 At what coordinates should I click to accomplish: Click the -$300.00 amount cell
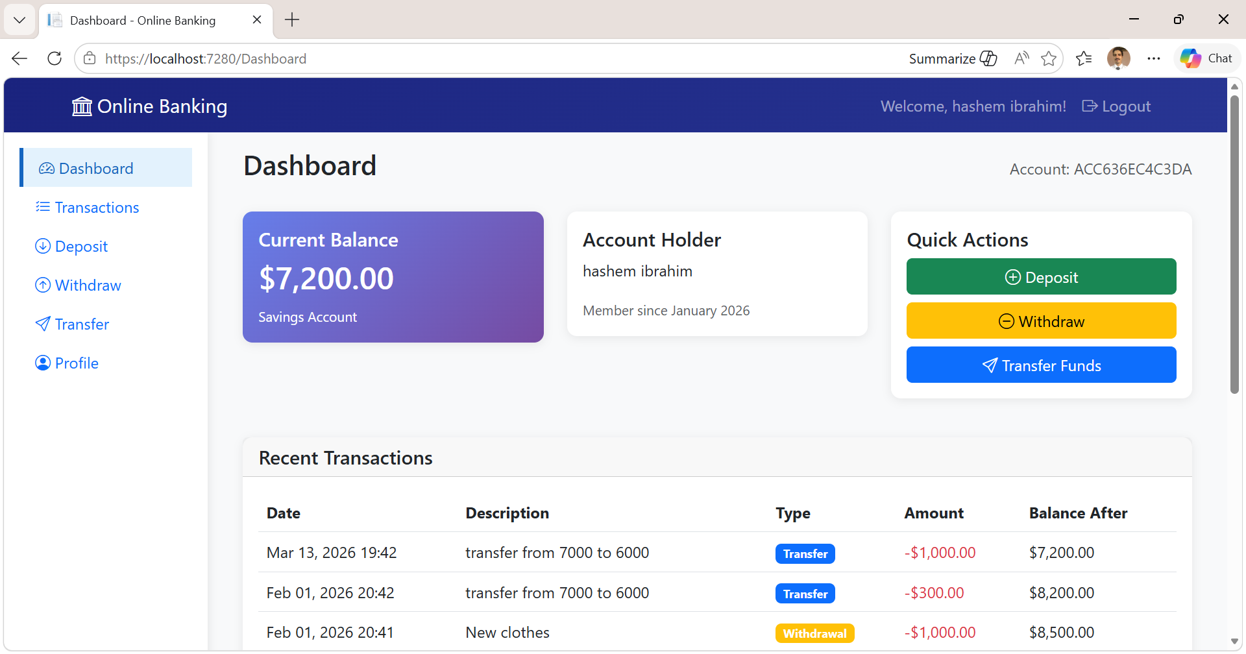pos(934,593)
